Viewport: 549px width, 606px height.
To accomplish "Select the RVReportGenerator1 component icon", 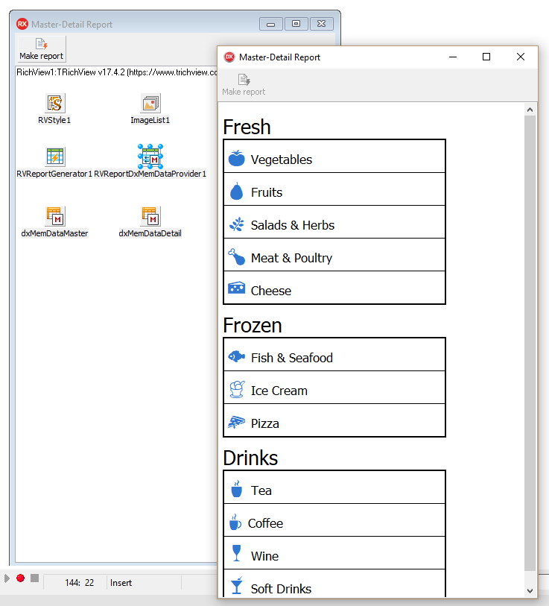I will click(55, 157).
